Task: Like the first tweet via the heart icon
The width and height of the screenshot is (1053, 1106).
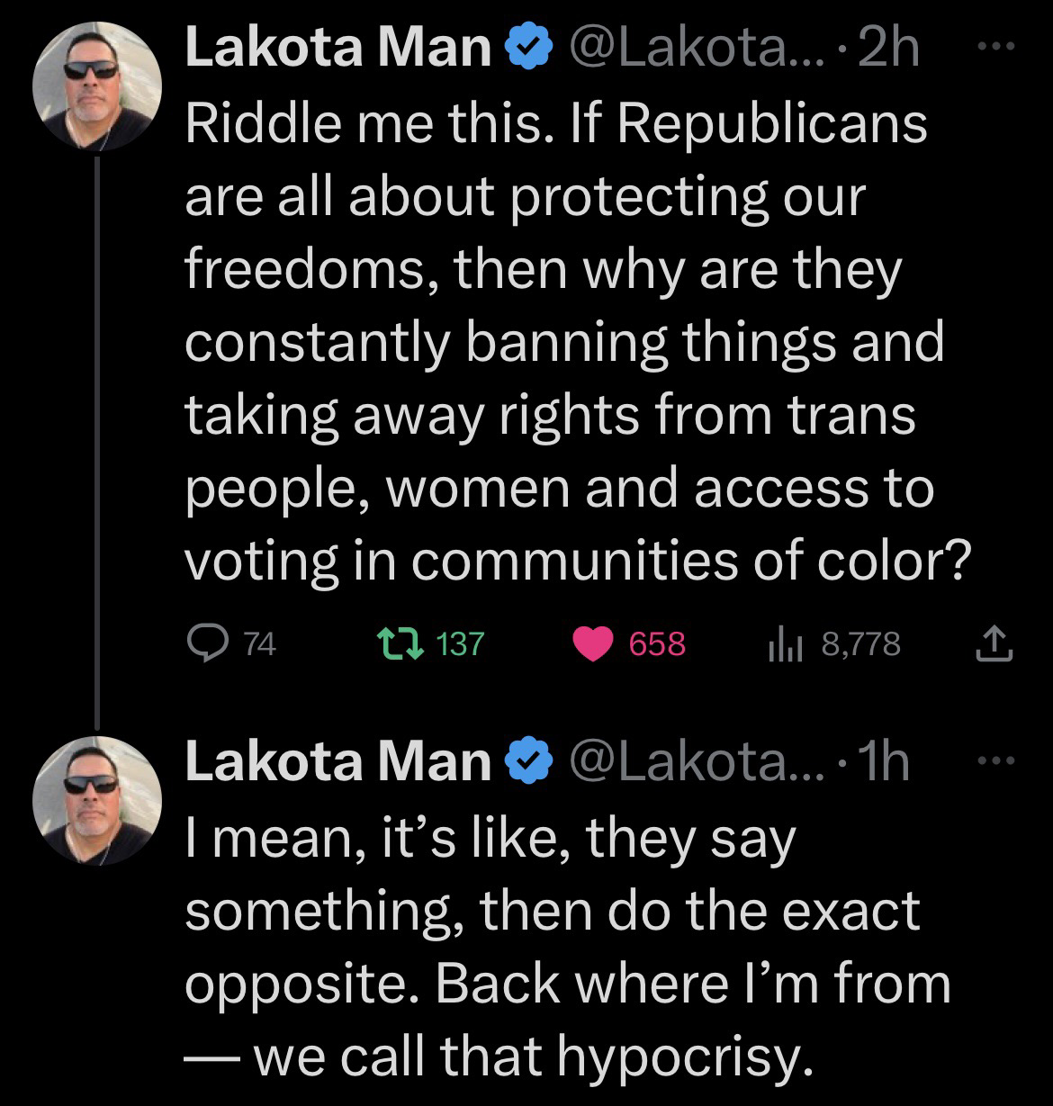Action: point(593,643)
